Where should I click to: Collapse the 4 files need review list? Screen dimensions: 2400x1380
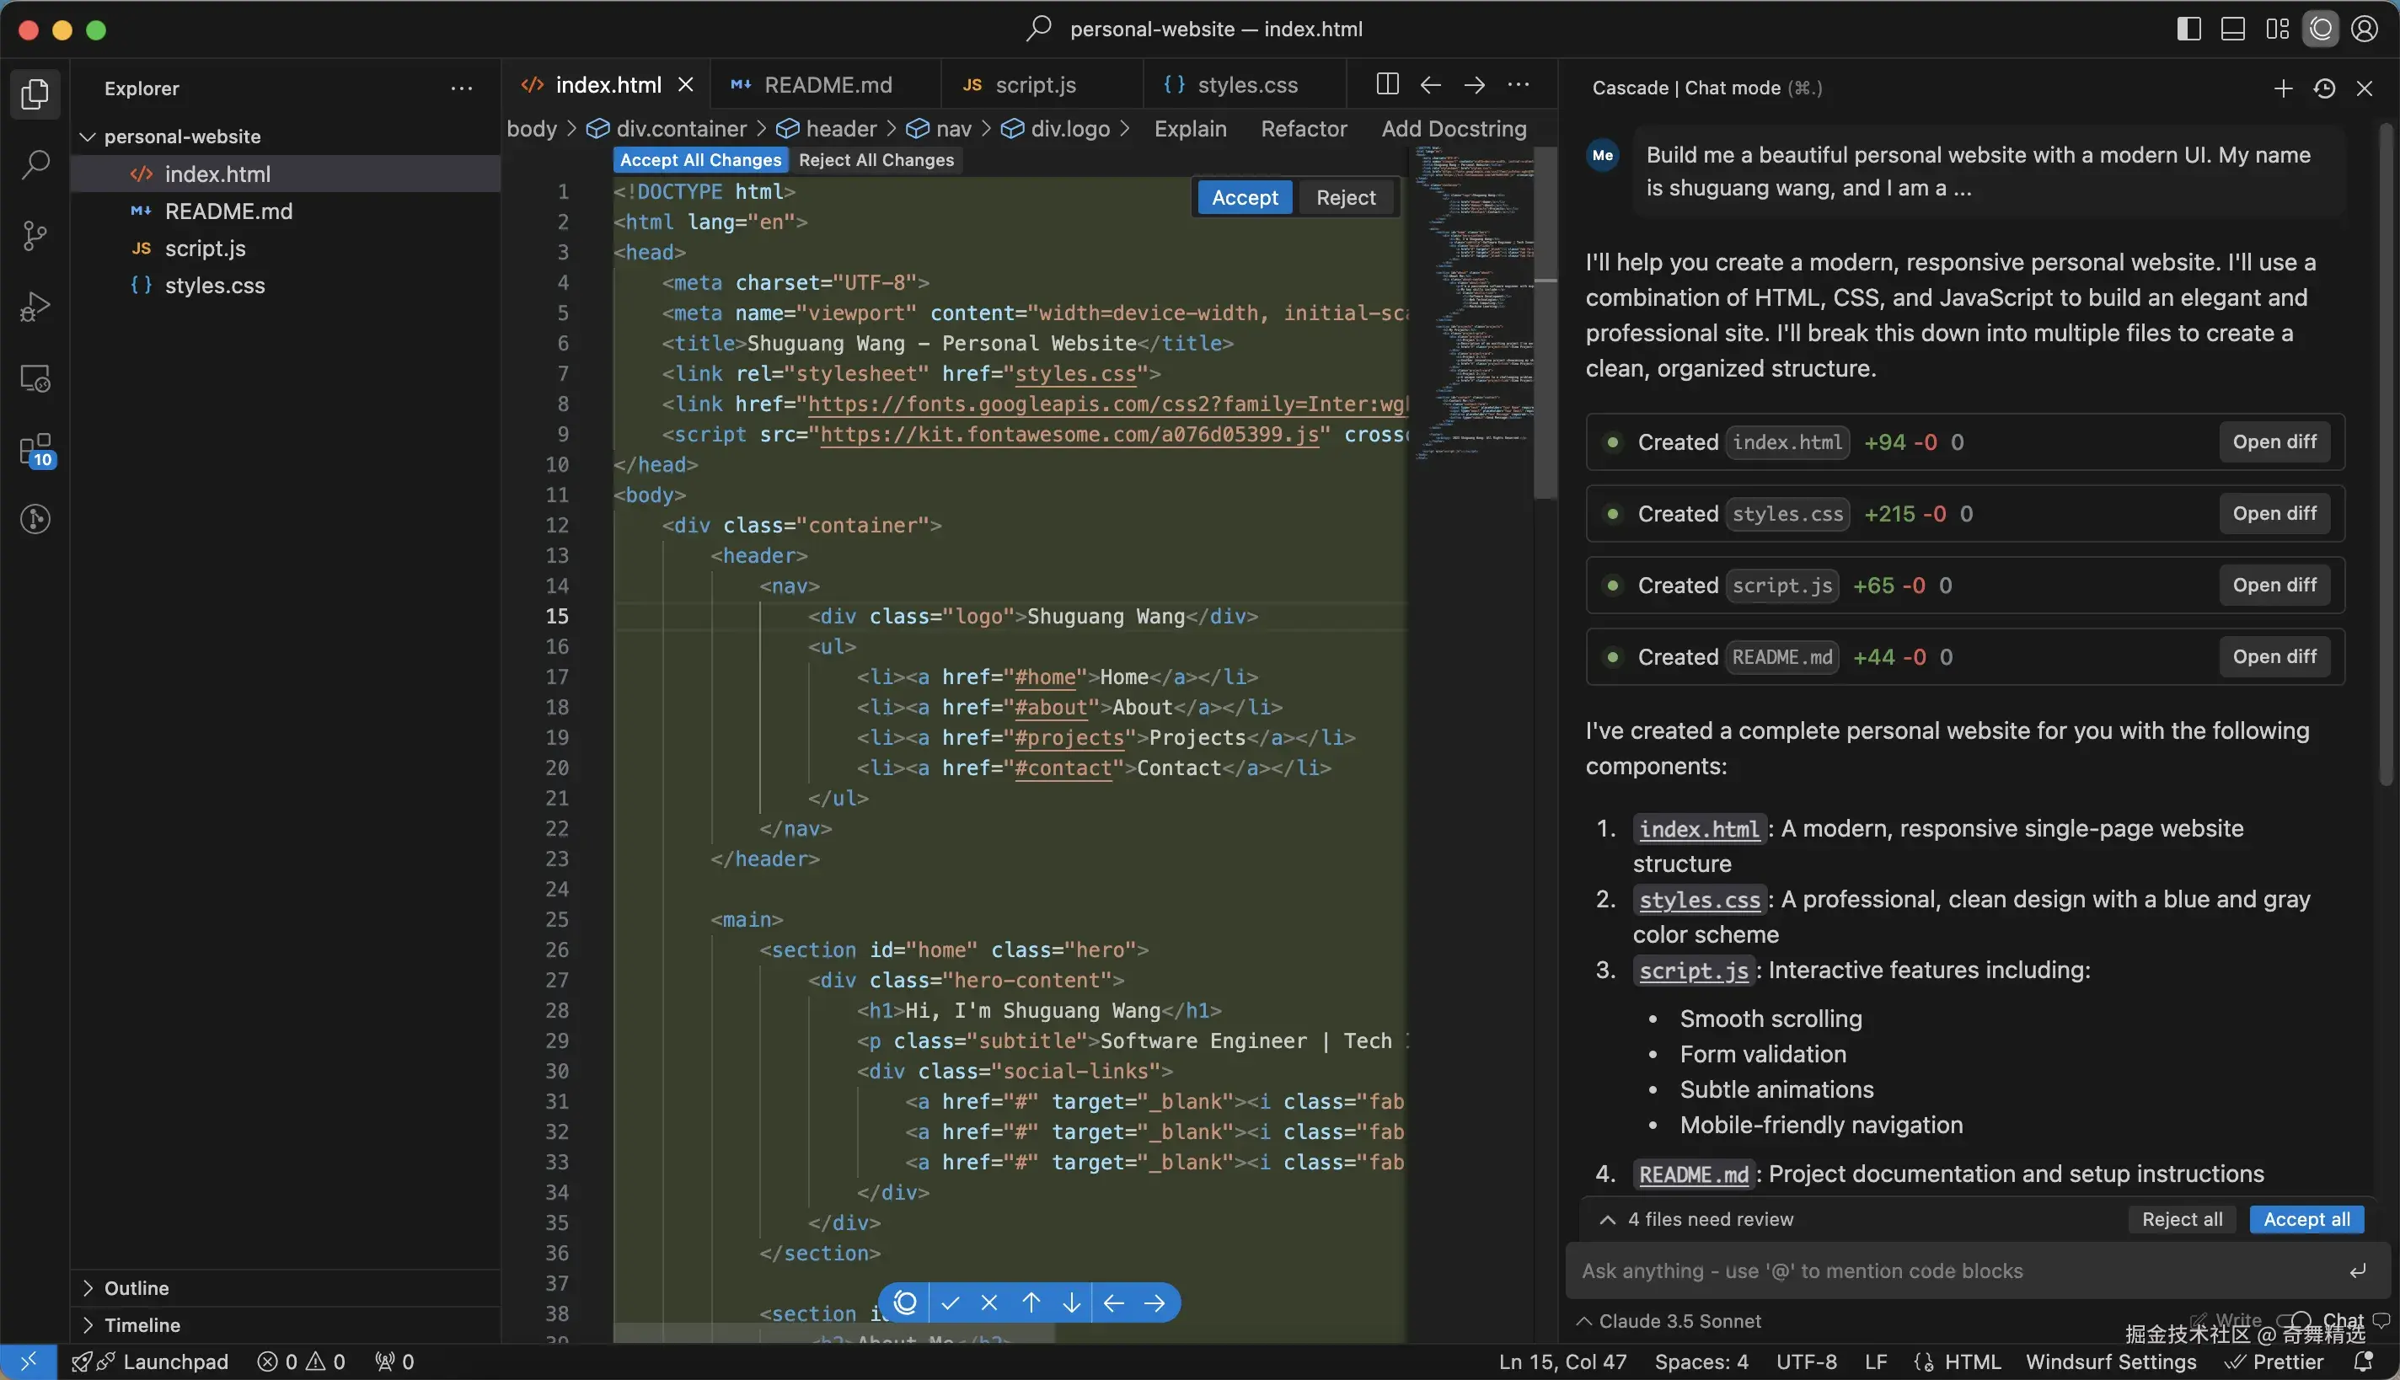point(1608,1220)
